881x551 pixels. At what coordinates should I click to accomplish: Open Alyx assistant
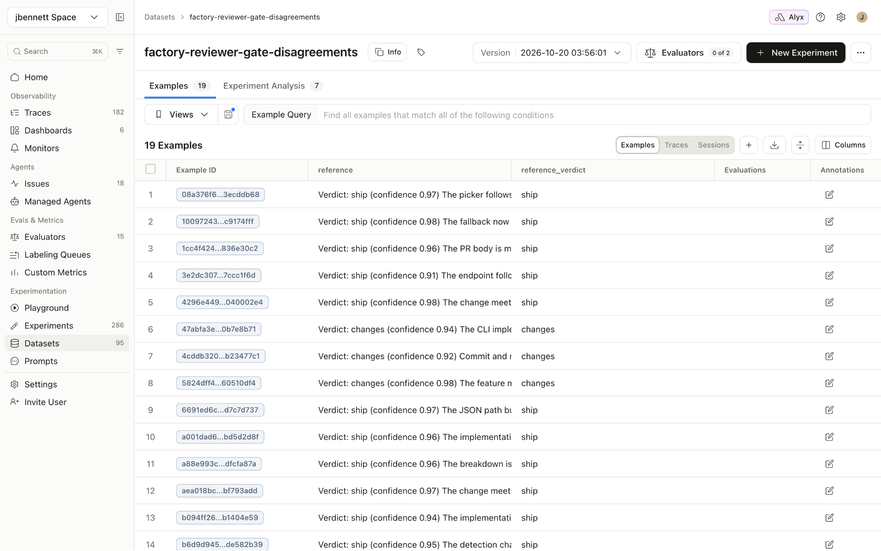pyautogui.click(x=789, y=17)
